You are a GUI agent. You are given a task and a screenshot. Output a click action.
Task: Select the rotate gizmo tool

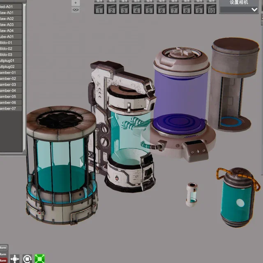click(28, 258)
